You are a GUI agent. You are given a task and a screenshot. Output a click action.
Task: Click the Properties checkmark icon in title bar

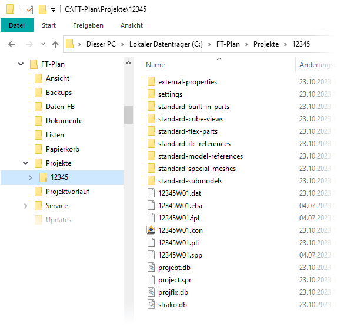pos(29,9)
